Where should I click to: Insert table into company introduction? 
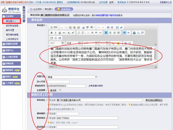52,38
